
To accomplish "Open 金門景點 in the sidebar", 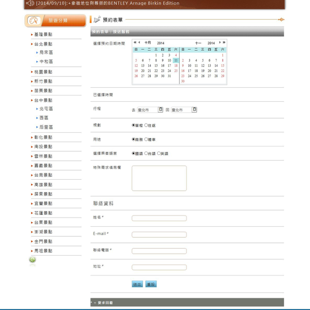I will (43, 241).
